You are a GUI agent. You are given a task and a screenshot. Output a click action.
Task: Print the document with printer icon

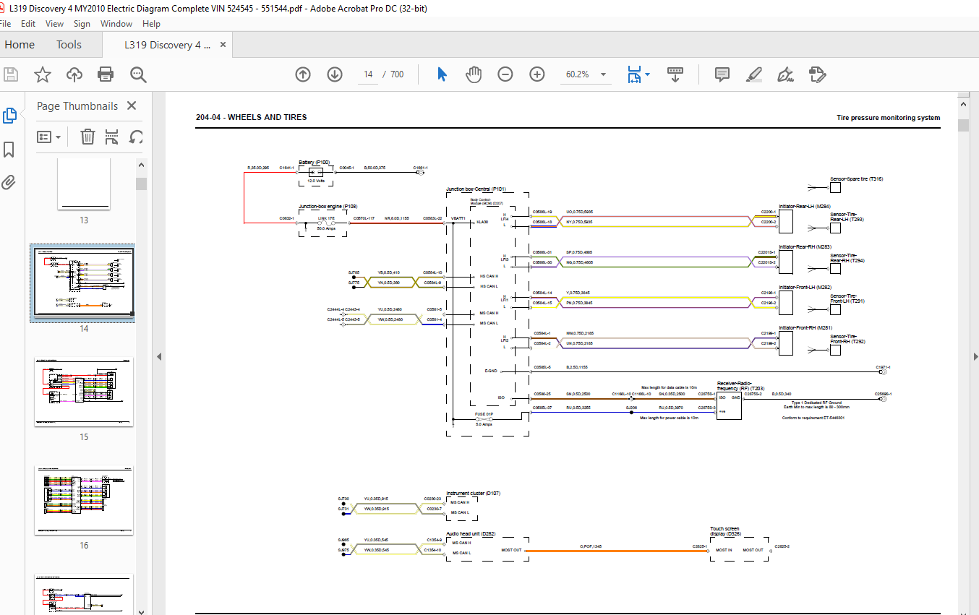pyautogui.click(x=106, y=74)
